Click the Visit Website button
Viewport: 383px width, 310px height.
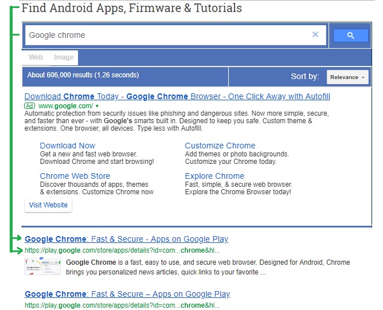pyautogui.click(x=48, y=205)
